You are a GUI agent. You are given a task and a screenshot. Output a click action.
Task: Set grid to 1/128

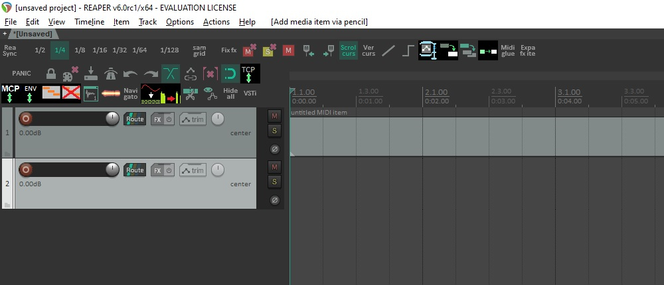coord(169,50)
